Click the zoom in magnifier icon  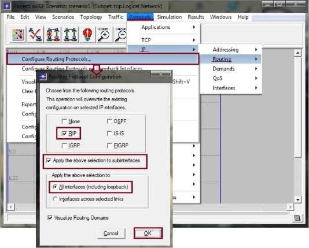tap(104, 35)
